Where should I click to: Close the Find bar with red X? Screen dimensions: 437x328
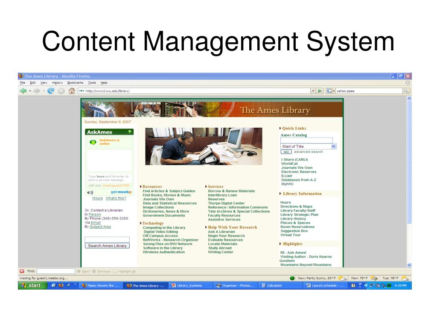click(22, 271)
